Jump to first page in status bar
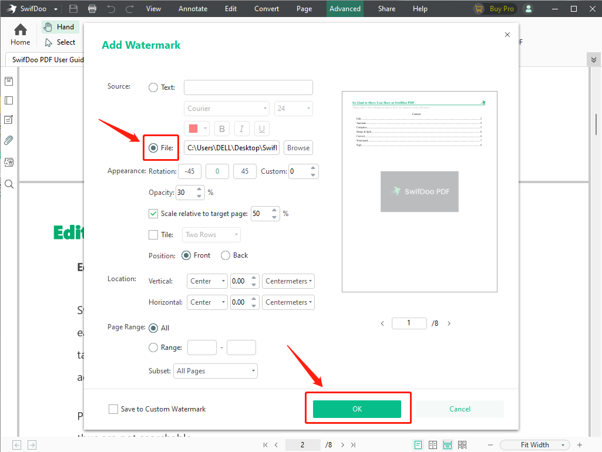The width and height of the screenshot is (602, 452). 265,445
